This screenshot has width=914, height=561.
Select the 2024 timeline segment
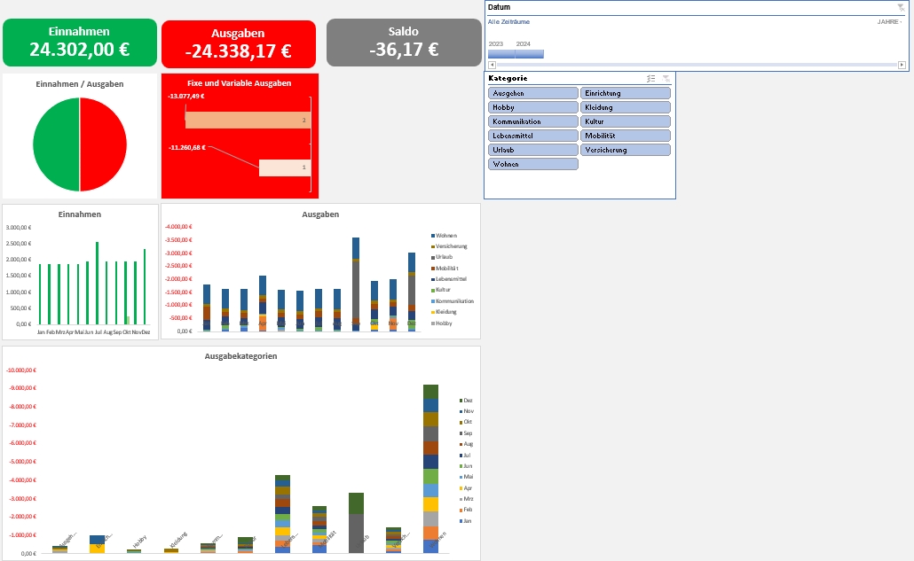pyautogui.click(x=530, y=54)
